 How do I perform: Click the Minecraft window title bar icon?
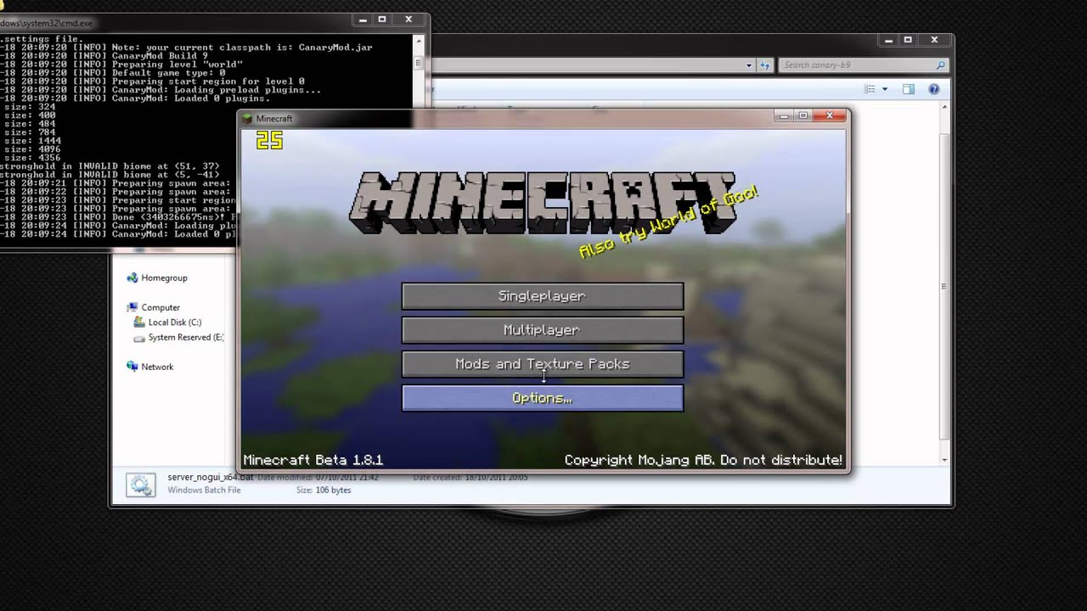coord(248,119)
